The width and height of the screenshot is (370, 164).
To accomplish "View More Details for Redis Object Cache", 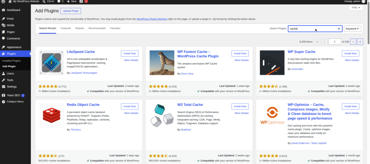I will [131, 113].
